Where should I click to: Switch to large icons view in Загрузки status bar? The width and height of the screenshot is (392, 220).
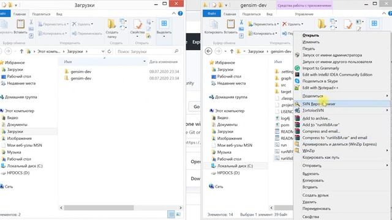(x=178, y=215)
